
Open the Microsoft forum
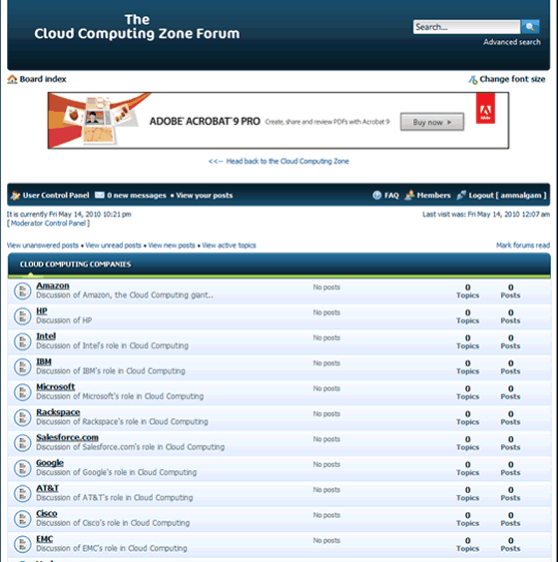click(x=56, y=387)
